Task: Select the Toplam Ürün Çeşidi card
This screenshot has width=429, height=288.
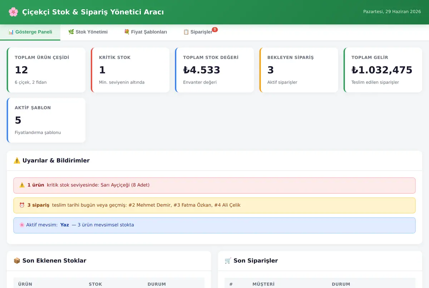Action: (x=46, y=70)
